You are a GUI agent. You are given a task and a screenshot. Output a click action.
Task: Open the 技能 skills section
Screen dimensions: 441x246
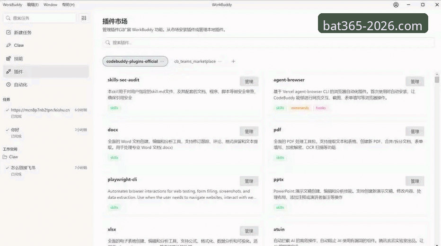[x=46, y=59]
